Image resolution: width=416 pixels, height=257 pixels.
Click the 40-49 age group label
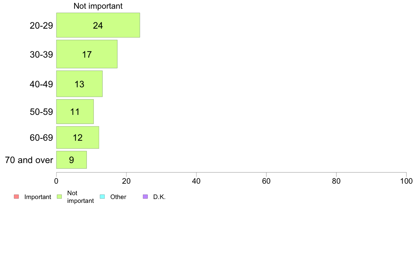pos(41,84)
